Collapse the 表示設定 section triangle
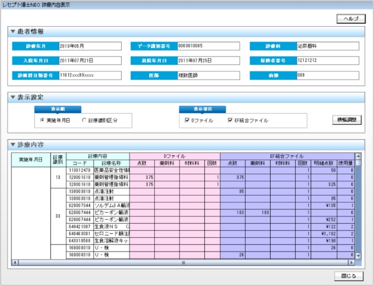 13,97
